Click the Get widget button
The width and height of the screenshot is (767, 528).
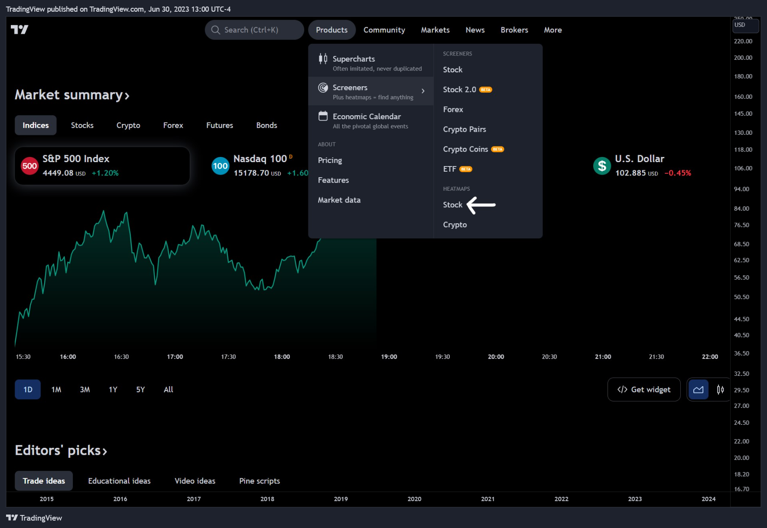point(644,389)
